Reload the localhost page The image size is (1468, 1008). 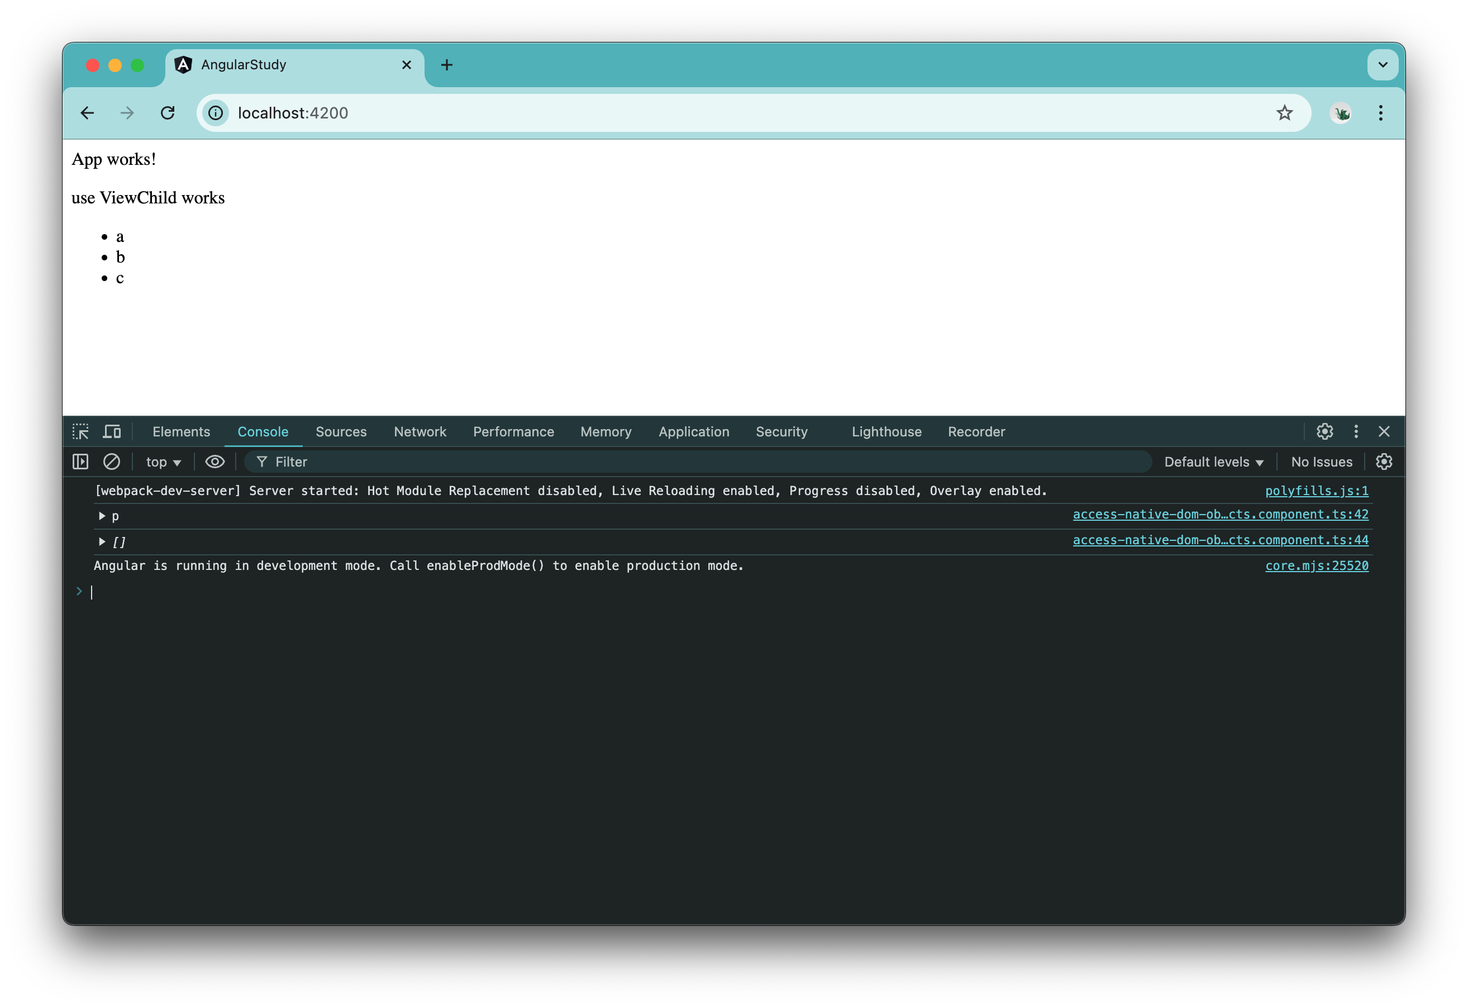(x=168, y=112)
